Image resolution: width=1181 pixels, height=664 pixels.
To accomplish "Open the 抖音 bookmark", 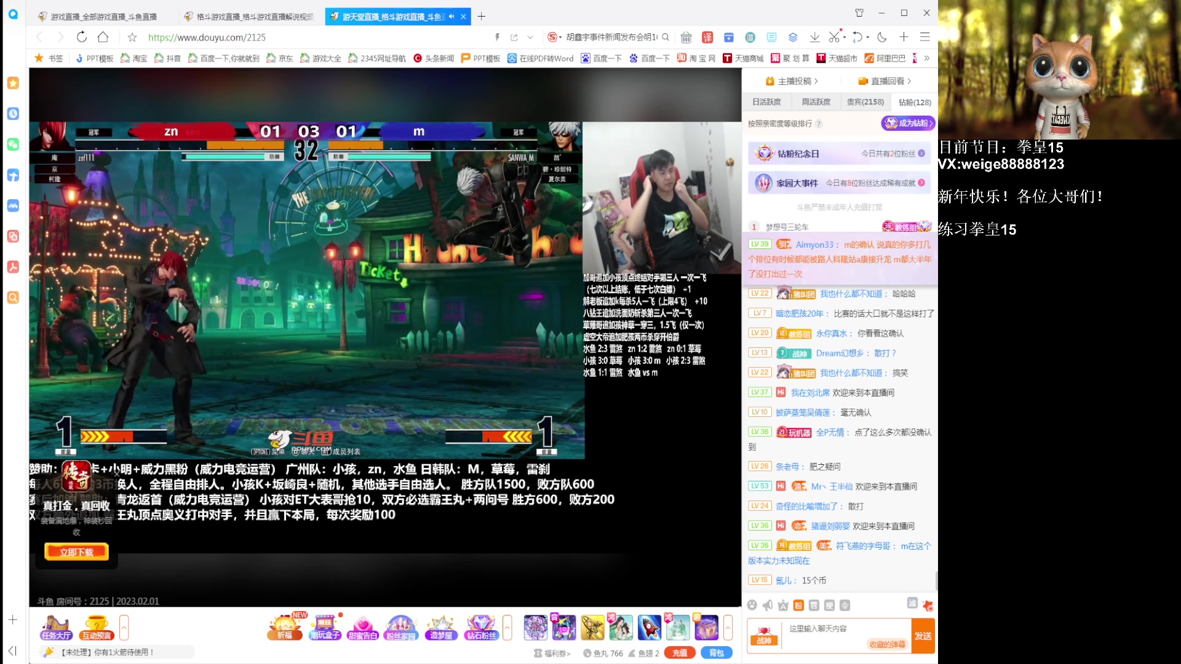I will point(168,58).
